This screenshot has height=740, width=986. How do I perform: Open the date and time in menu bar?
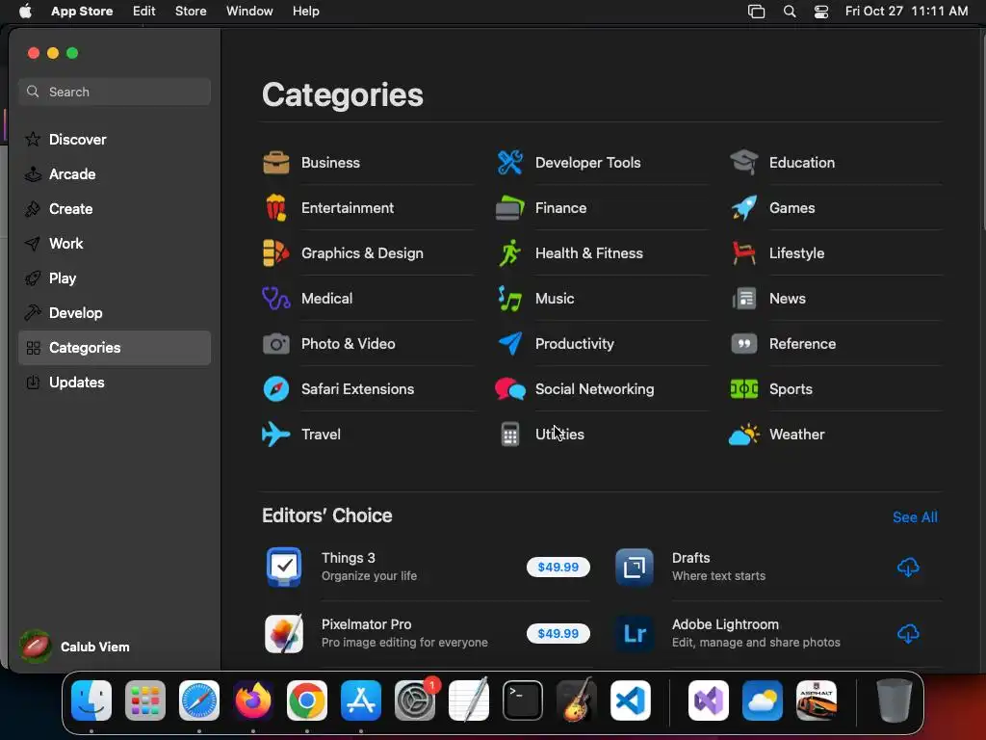(906, 11)
